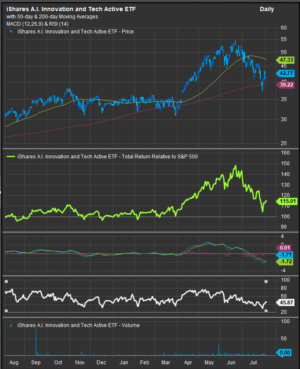Click the 39.22 200-day average value tag

pyautogui.click(x=285, y=85)
